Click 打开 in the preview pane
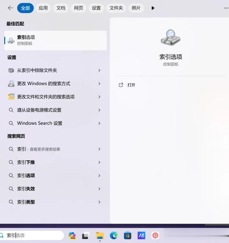The width and height of the screenshot is (229, 243). pos(131,85)
